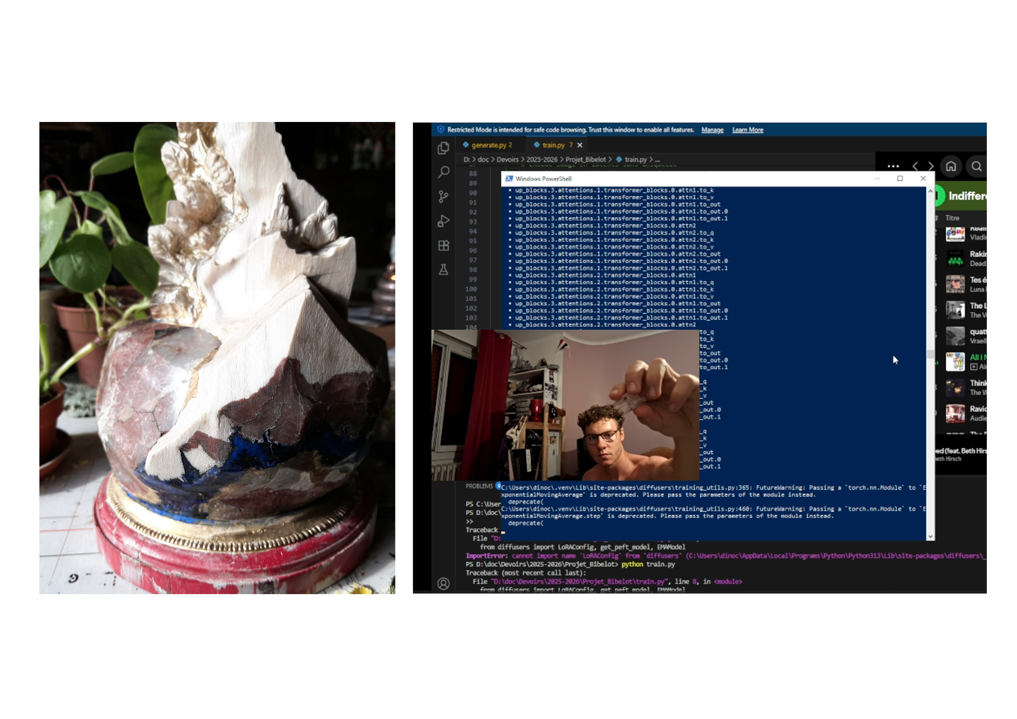Screen dimensions: 1017x719
Task: Click the Accounts icon in activity bar
Action: [x=443, y=583]
